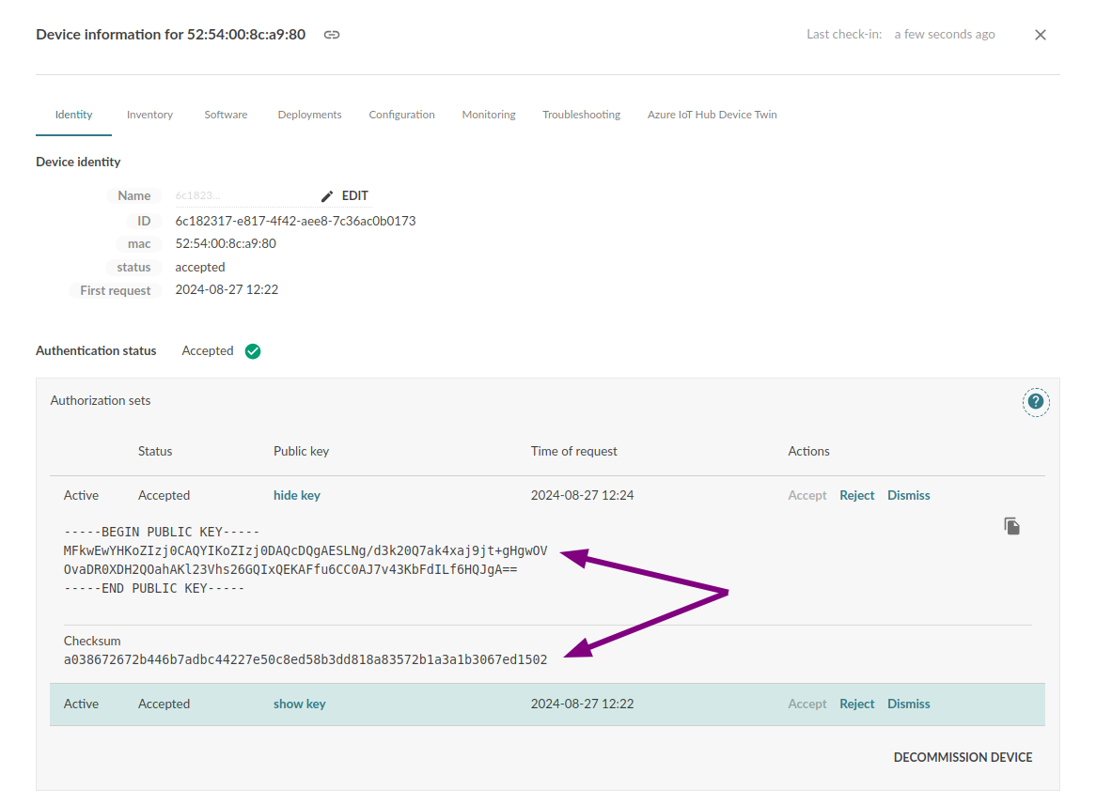The width and height of the screenshot is (1096, 805).
Task: Click the green accepted checkmark icon
Action: (253, 351)
